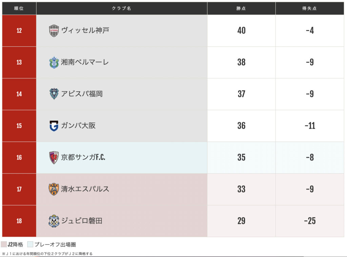Screen dimensions: 347x257
Task: Select the クラブ名 column header
Action: point(122,8)
